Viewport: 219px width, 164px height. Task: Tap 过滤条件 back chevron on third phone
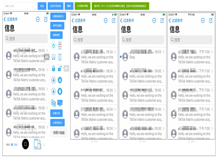click(x=122, y=21)
